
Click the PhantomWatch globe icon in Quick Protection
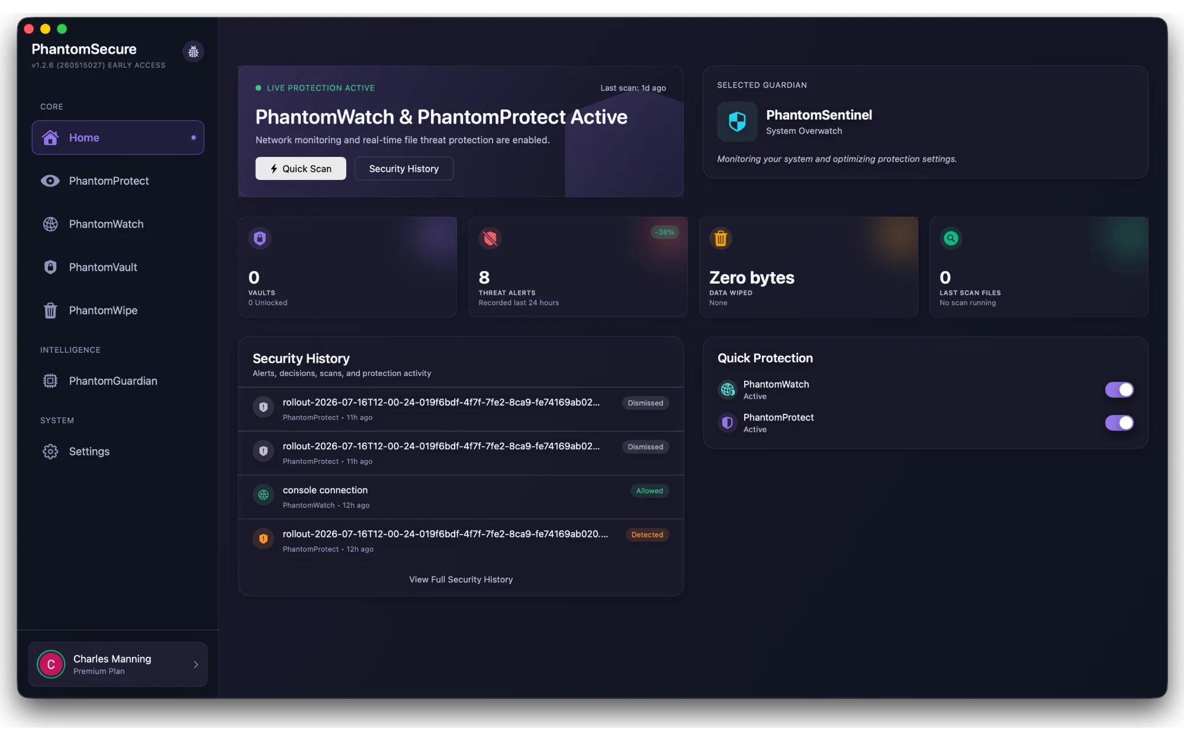point(728,390)
